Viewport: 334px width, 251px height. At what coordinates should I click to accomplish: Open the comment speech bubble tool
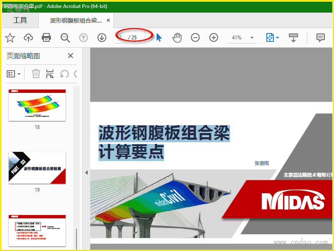coord(320,38)
